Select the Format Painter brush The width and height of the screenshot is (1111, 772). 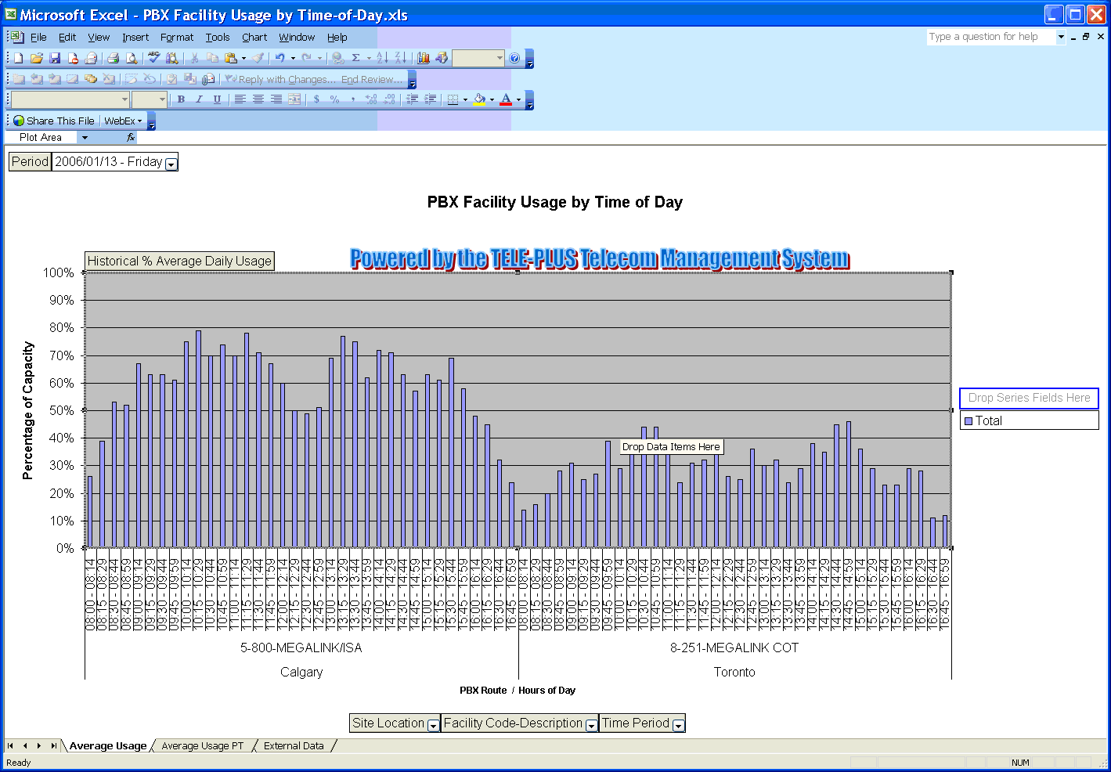[258, 58]
